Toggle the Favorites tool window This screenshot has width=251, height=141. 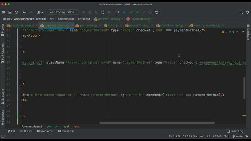pos(2,118)
